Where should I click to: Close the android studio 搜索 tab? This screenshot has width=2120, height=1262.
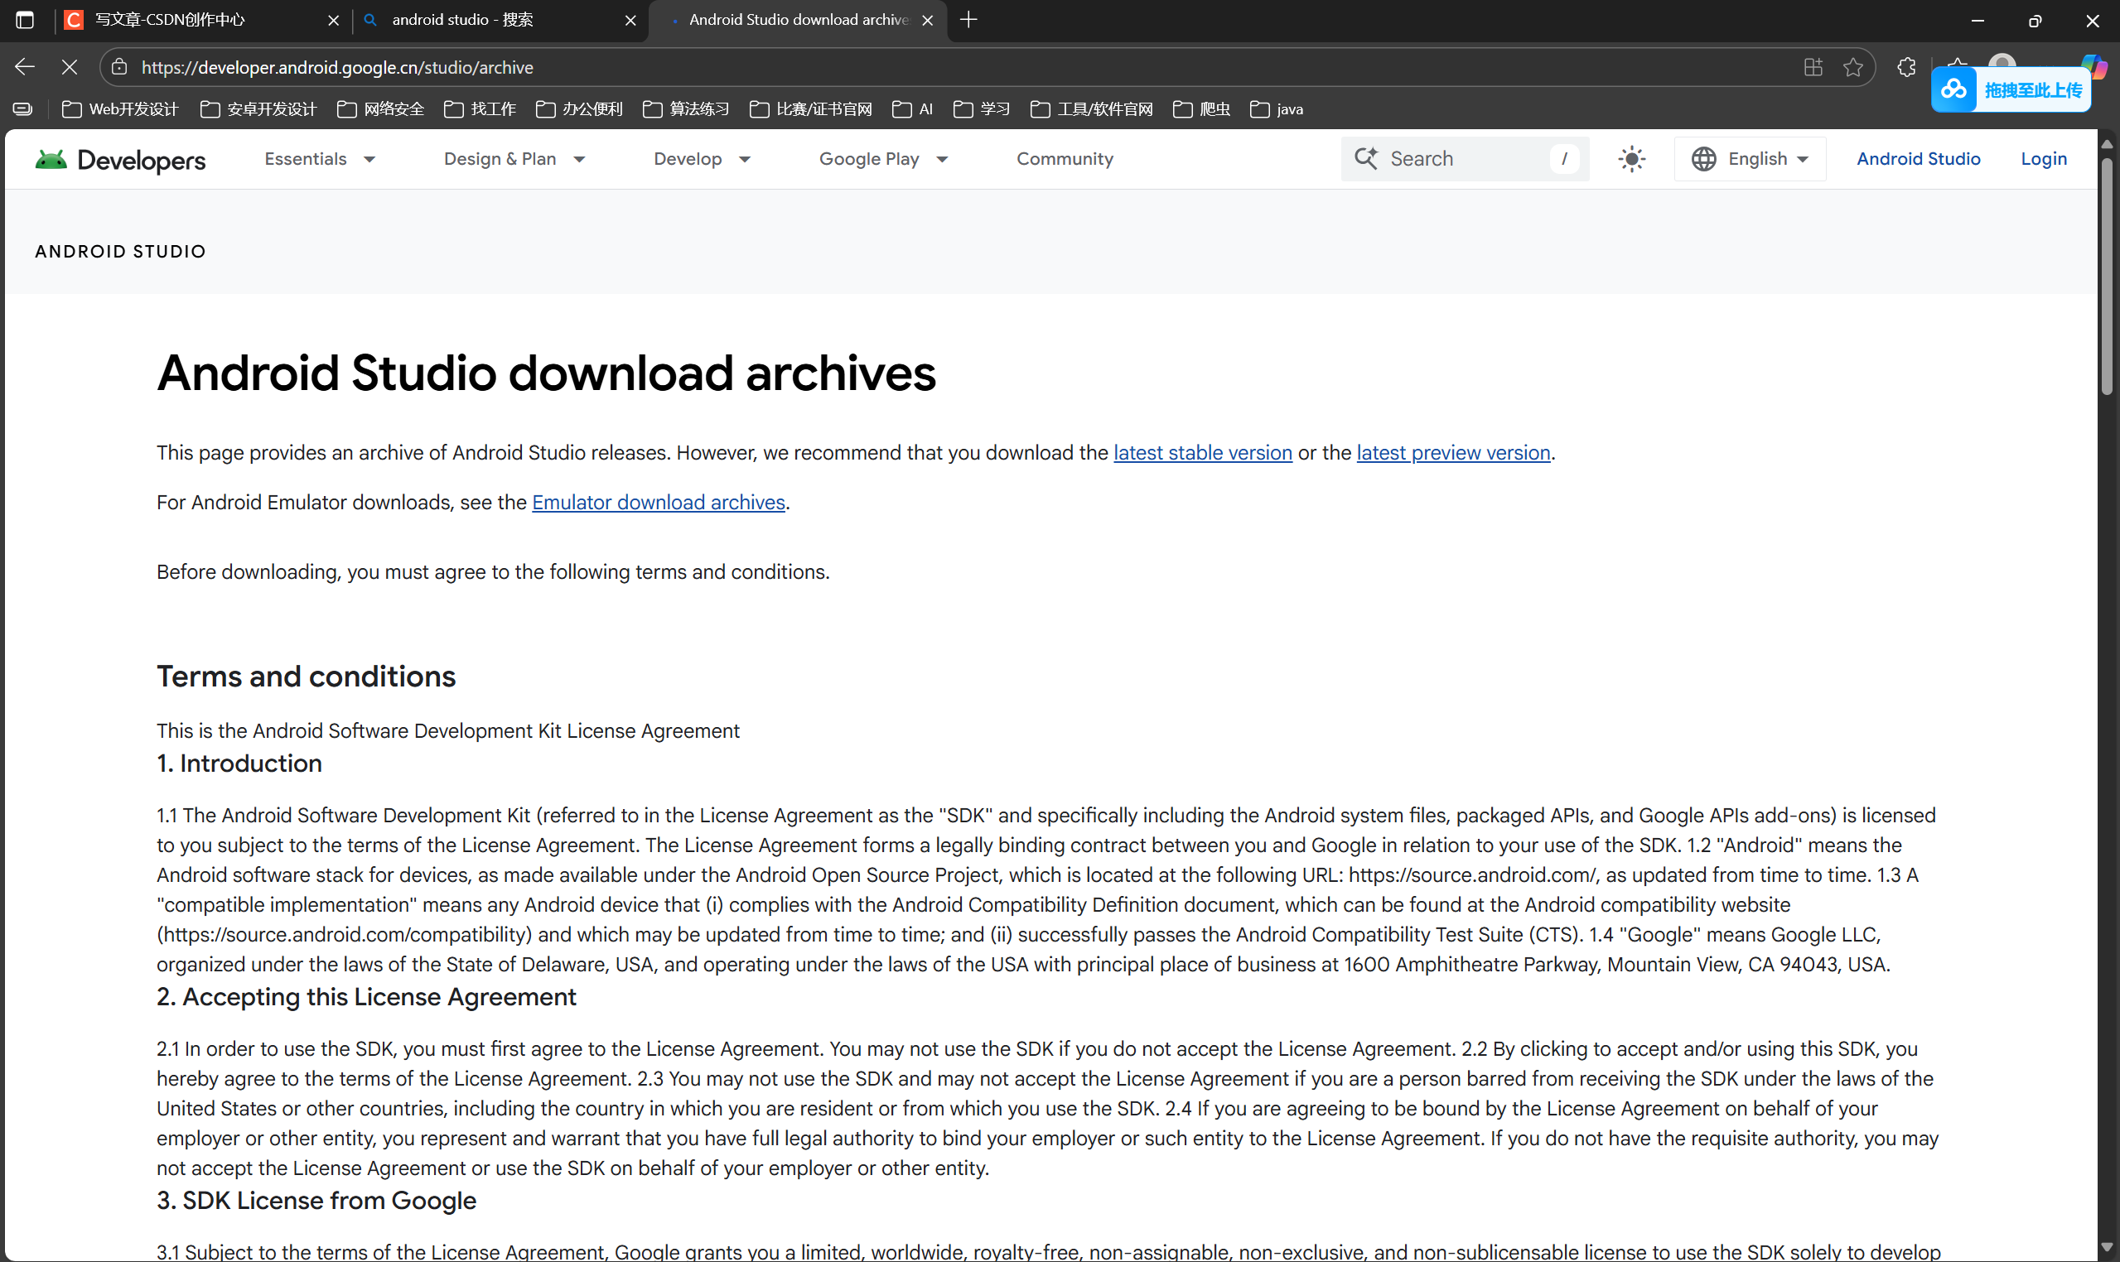[630, 21]
